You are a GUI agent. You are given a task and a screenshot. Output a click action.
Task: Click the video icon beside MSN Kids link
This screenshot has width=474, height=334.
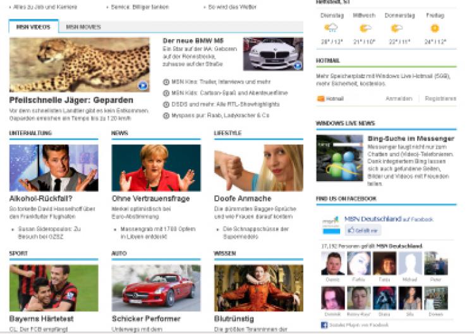[166, 93]
